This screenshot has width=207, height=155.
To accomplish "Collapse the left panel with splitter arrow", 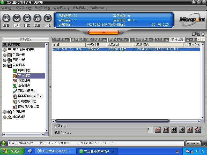I will click(x=50, y=87).
